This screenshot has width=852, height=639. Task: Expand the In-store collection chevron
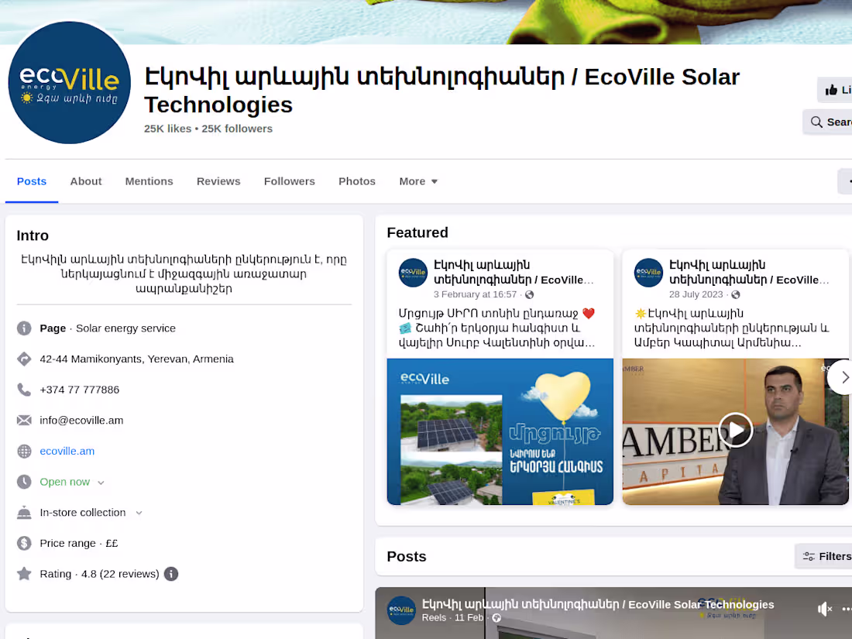(x=139, y=512)
